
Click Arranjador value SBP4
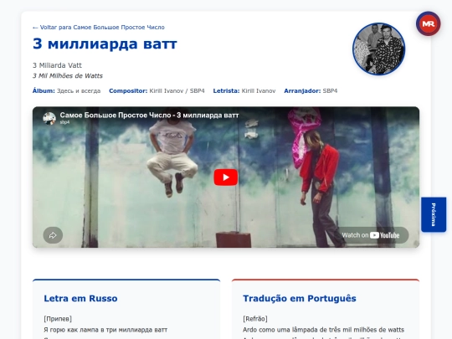pyautogui.click(x=330, y=90)
